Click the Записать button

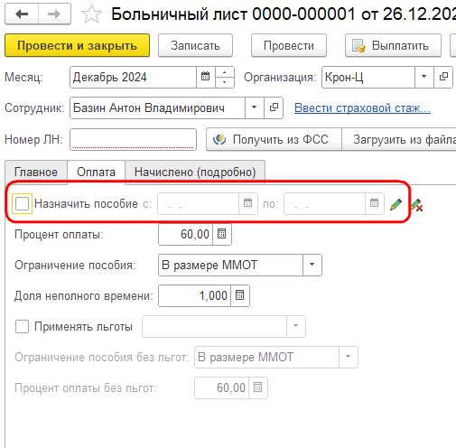click(x=195, y=45)
